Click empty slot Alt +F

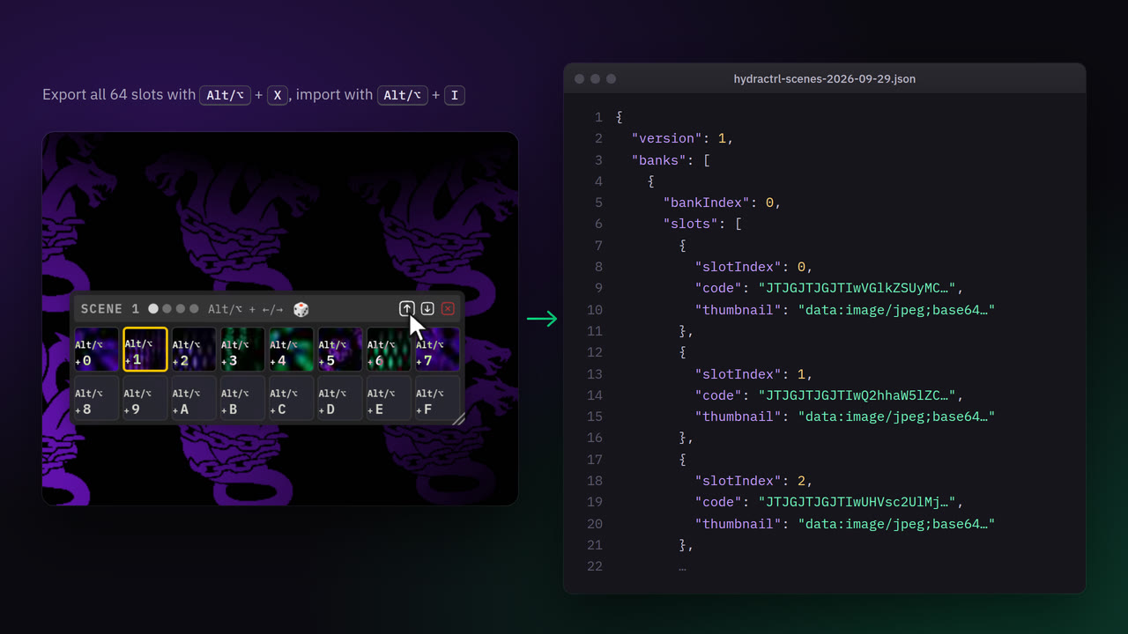(x=438, y=398)
